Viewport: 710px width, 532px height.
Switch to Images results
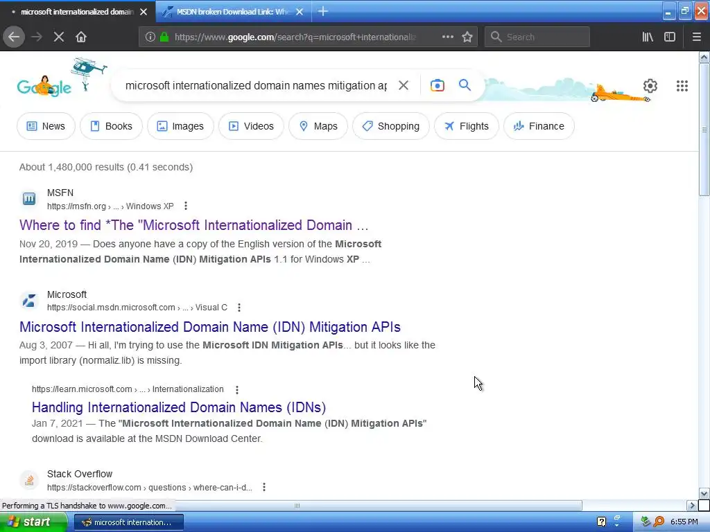point(180,126)
